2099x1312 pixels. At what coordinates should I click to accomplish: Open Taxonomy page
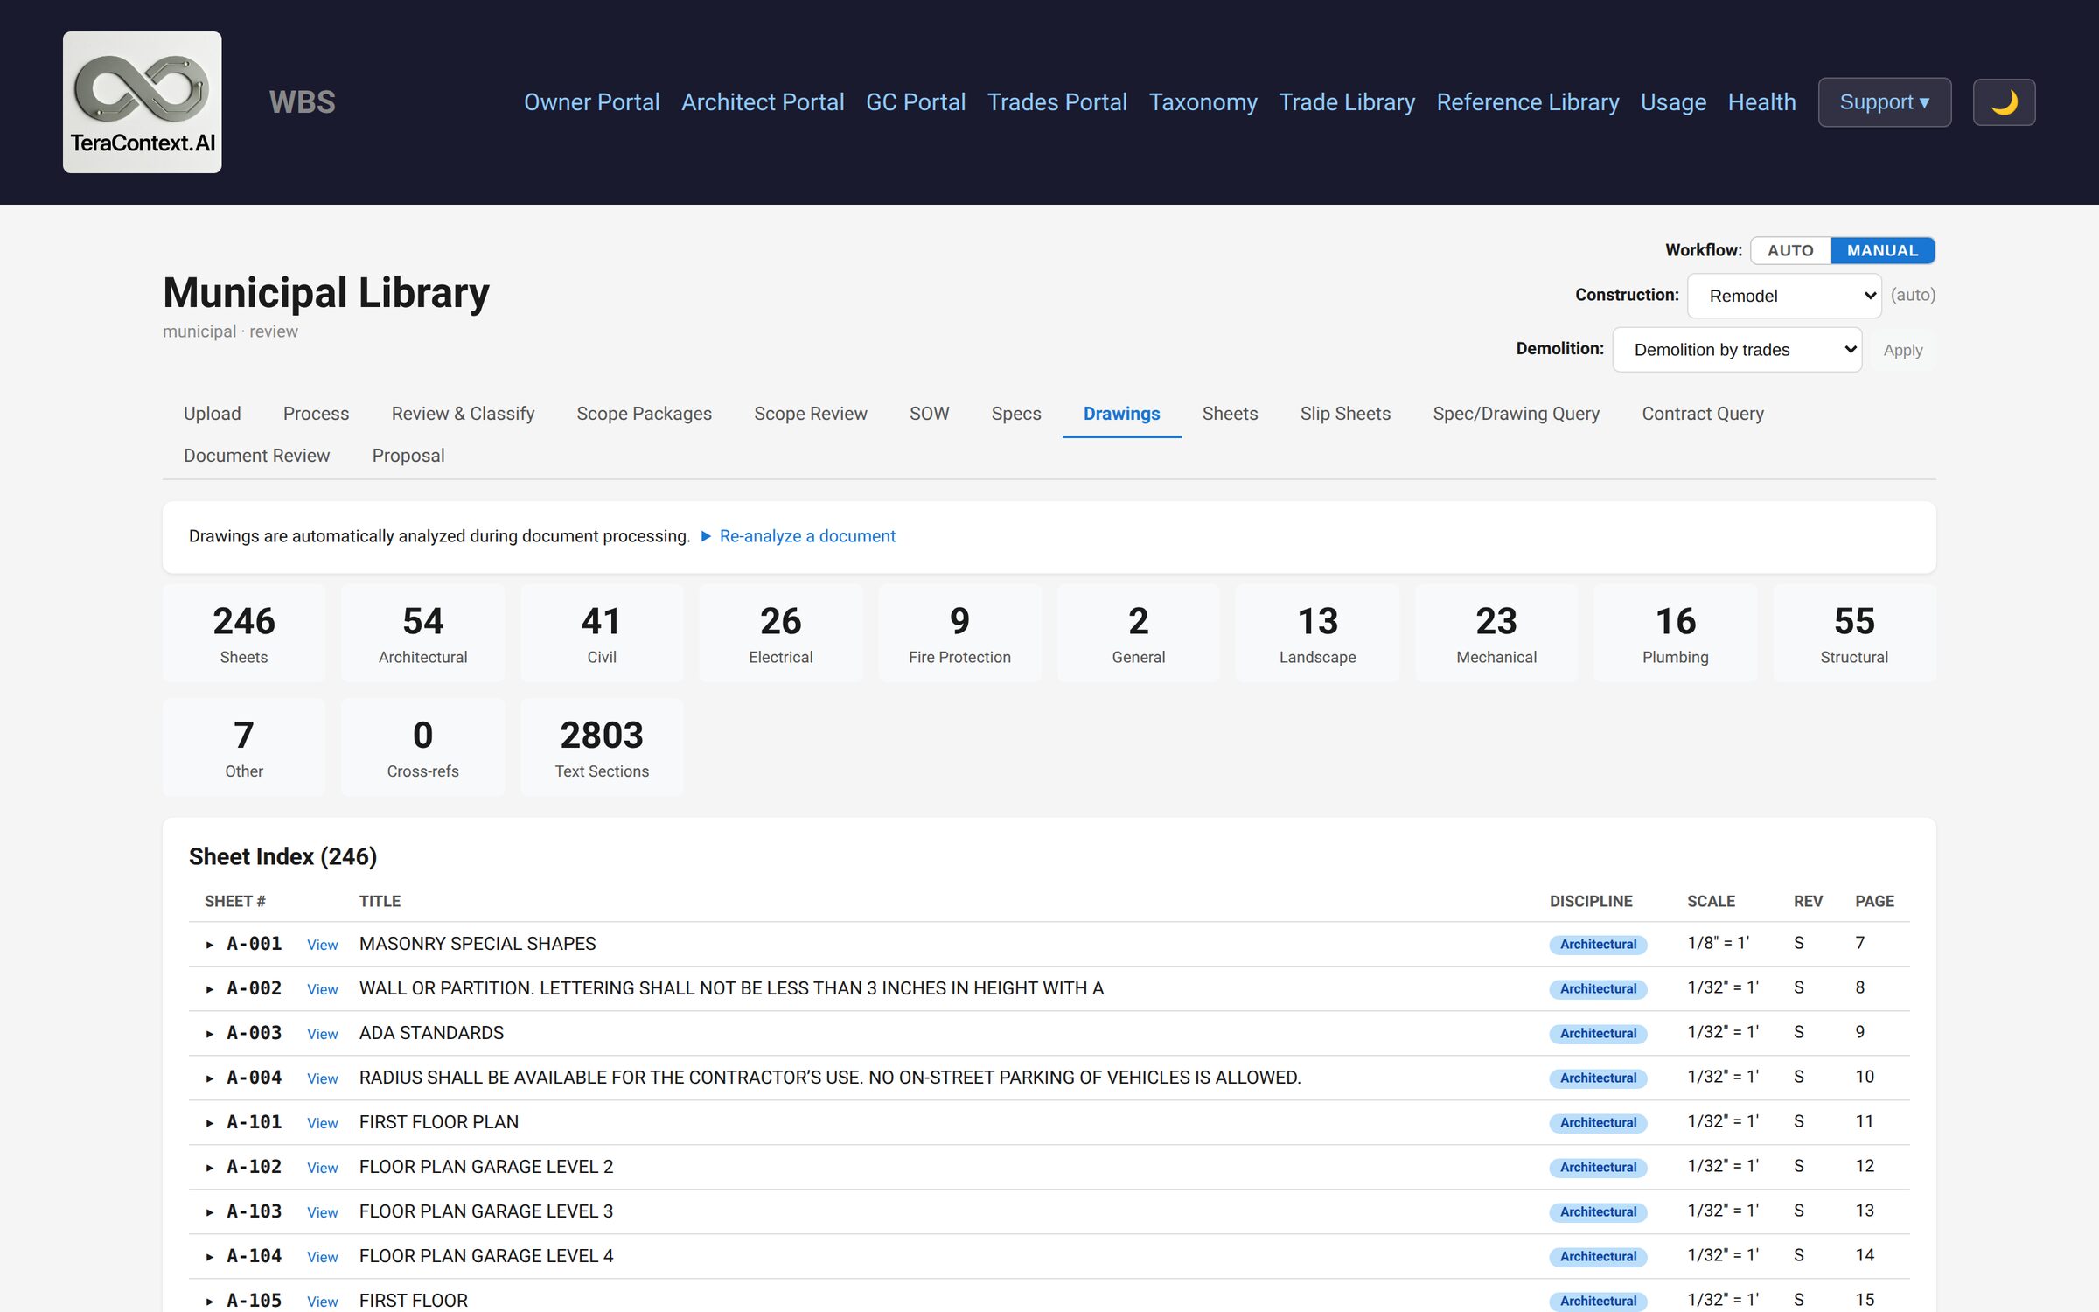[1203, 102]
